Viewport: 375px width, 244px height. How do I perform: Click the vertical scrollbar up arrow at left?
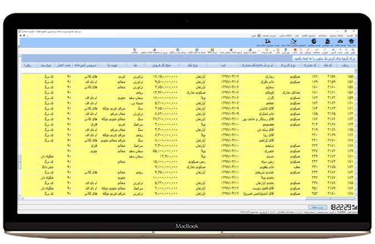[x=20, y=56]
